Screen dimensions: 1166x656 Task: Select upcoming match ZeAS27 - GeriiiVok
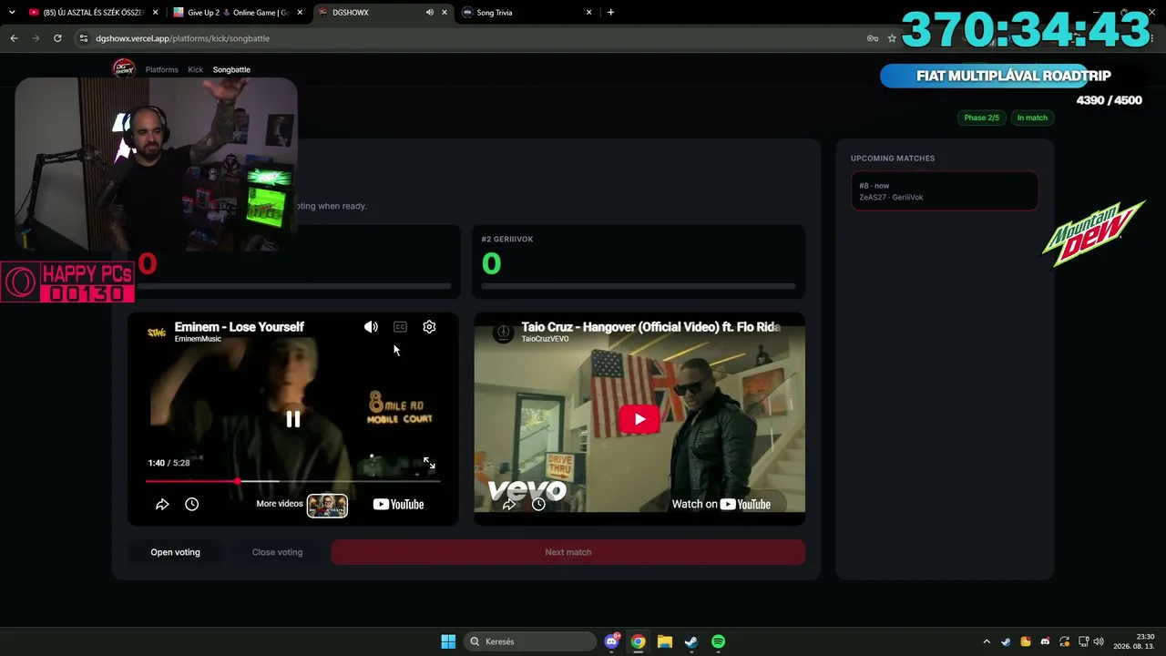(x=945, y=191)
